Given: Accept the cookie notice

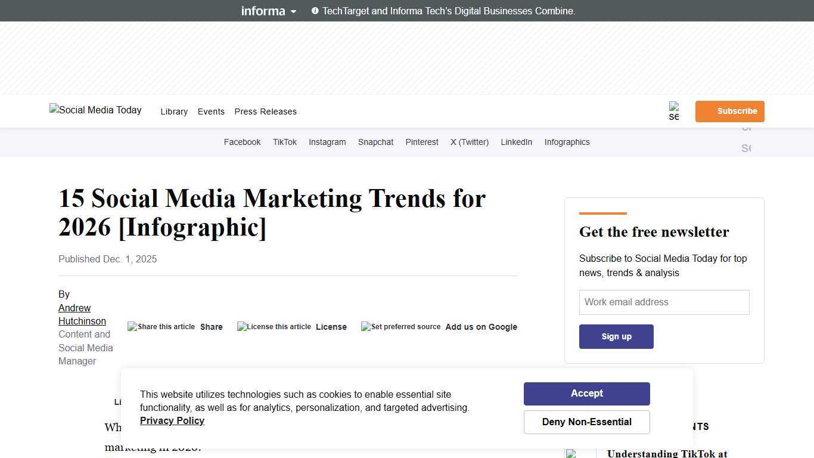Looking at the screenshot, I should point(586,393).
